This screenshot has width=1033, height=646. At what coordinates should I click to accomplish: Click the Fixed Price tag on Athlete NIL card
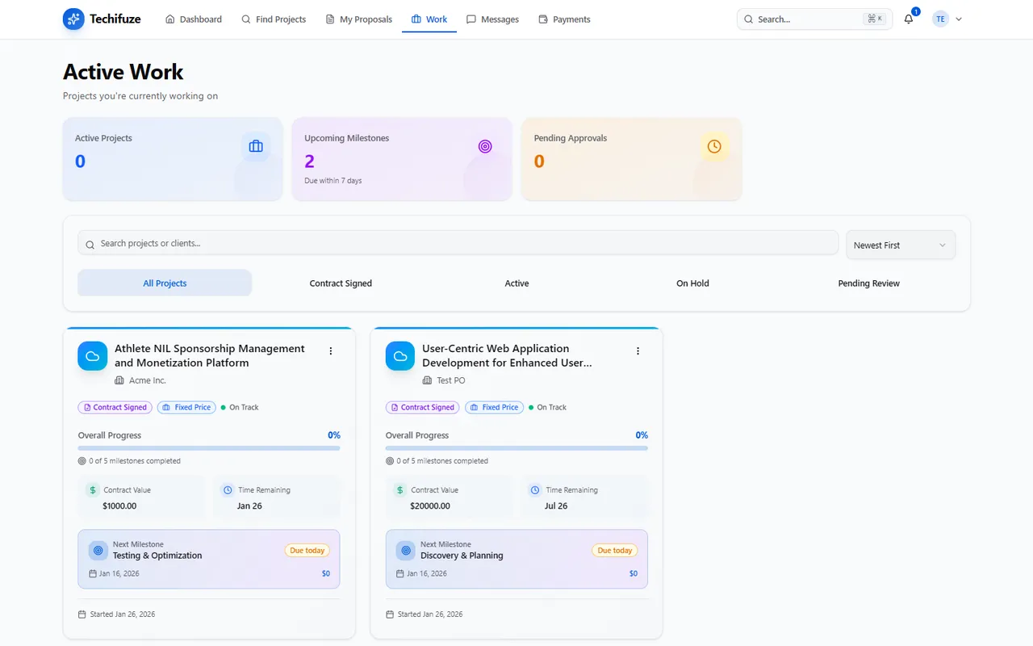(x=187, y=408)
